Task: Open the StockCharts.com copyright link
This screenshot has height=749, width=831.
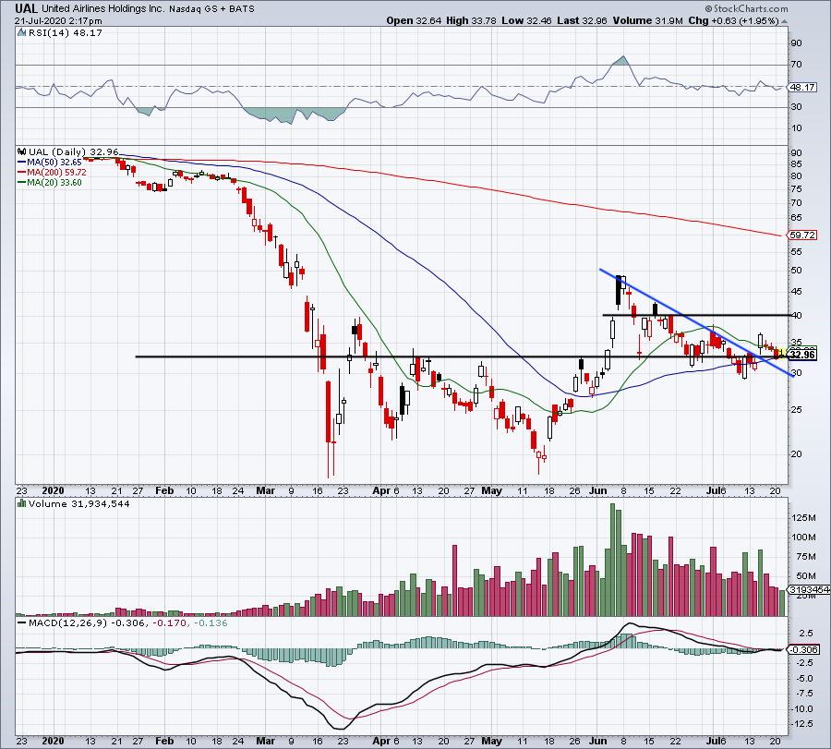Action: pyautogui.click(x=746, y=8)
